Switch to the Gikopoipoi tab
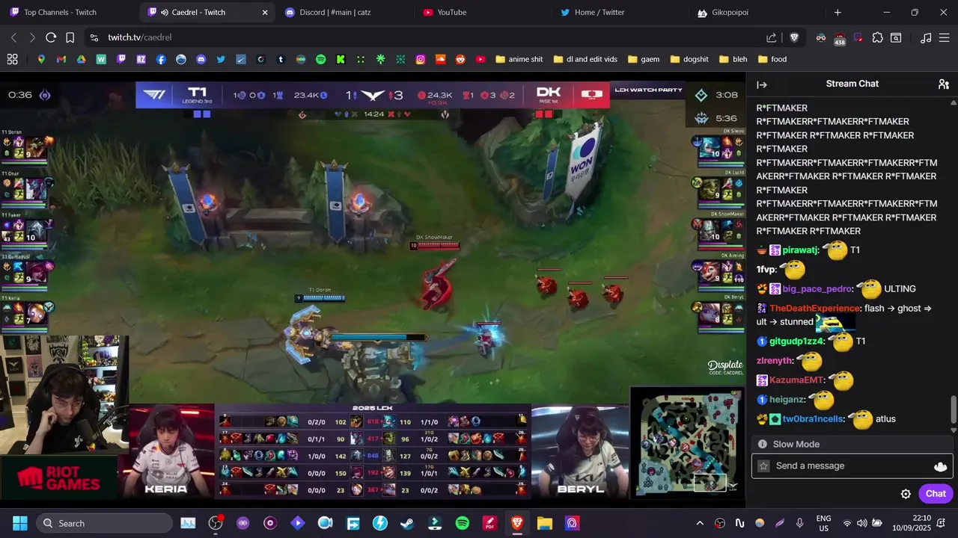 click(x=757, y=13)
